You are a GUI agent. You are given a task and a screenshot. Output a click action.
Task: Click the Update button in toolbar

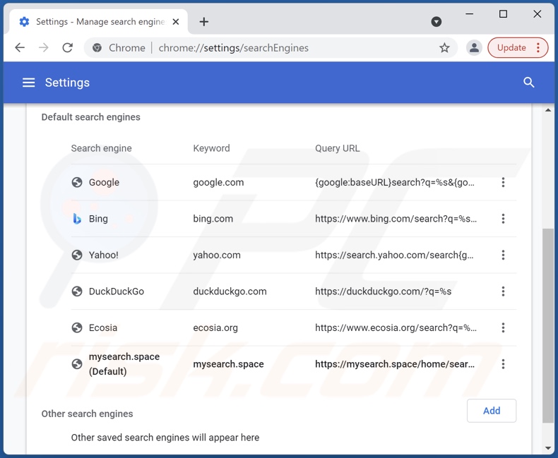click(x=511, y=48)
